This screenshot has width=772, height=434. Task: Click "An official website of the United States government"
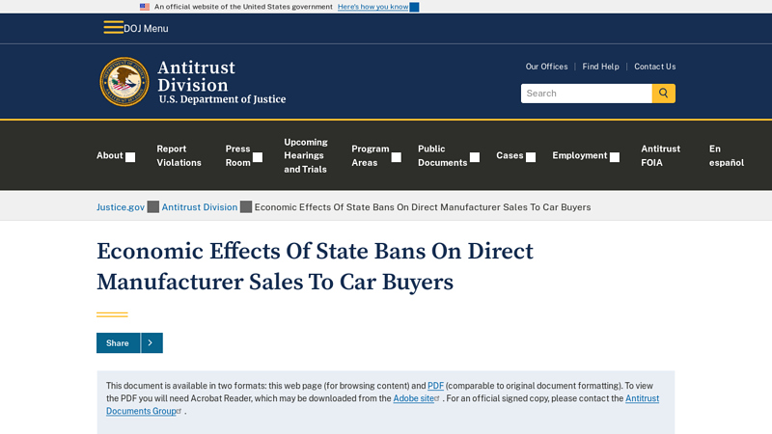pyautogui.click(x=243, y=7)
